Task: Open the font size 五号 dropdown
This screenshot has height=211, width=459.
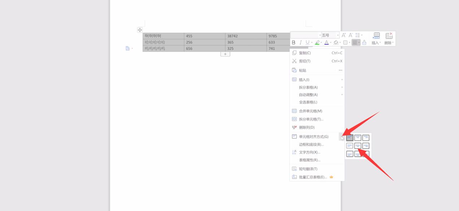Action: point(330,35)
